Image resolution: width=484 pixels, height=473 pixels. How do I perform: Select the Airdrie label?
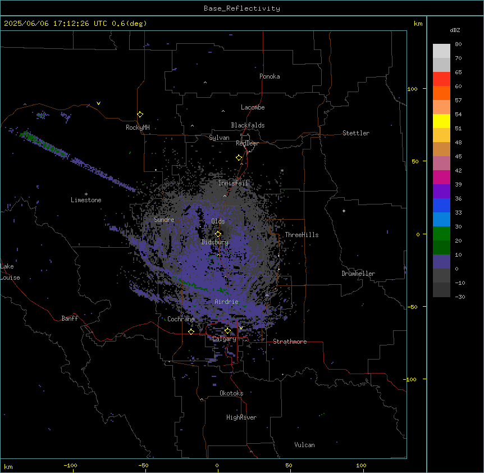[x=227, y=302]
